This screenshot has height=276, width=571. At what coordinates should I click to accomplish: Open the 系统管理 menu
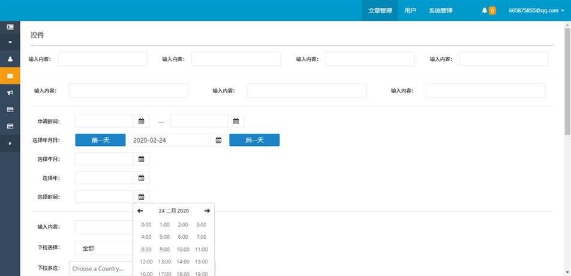(x=440, y=11)
